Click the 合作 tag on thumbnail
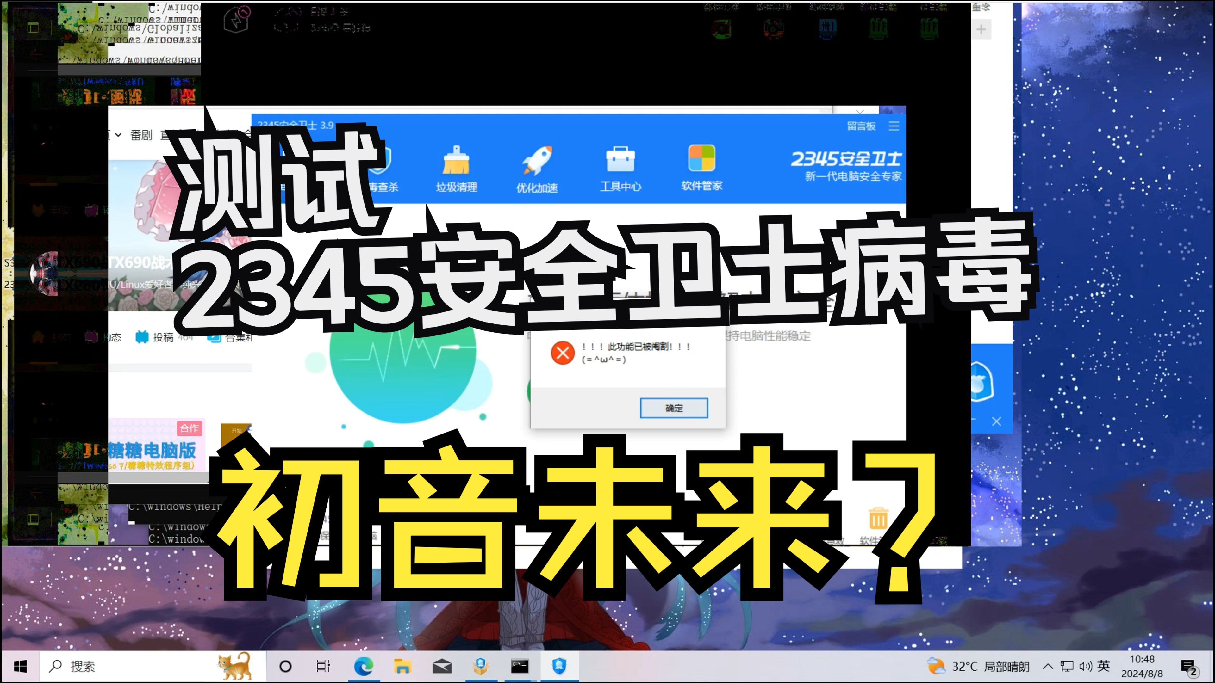This screenshot has width=1215, height=683. [189, 428]
